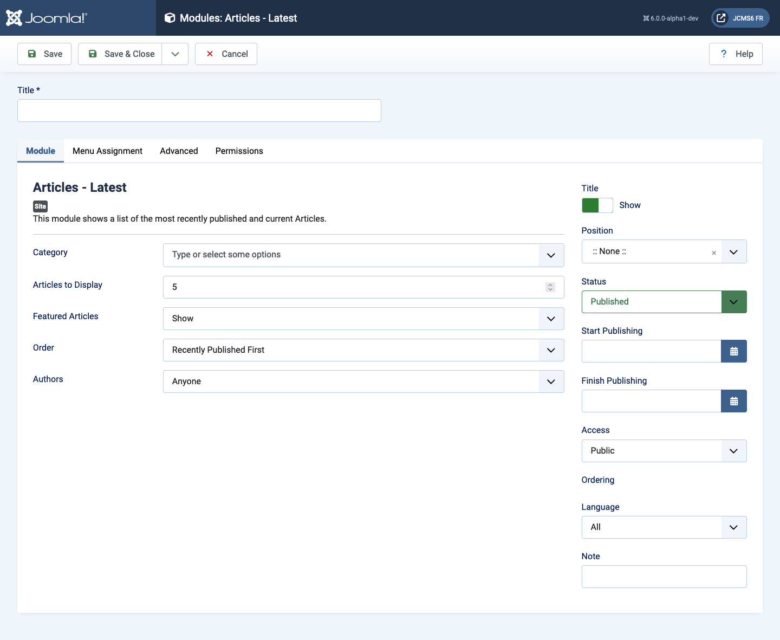
Task: Click the JCMS6 FR site button
Action: [740, 18]
